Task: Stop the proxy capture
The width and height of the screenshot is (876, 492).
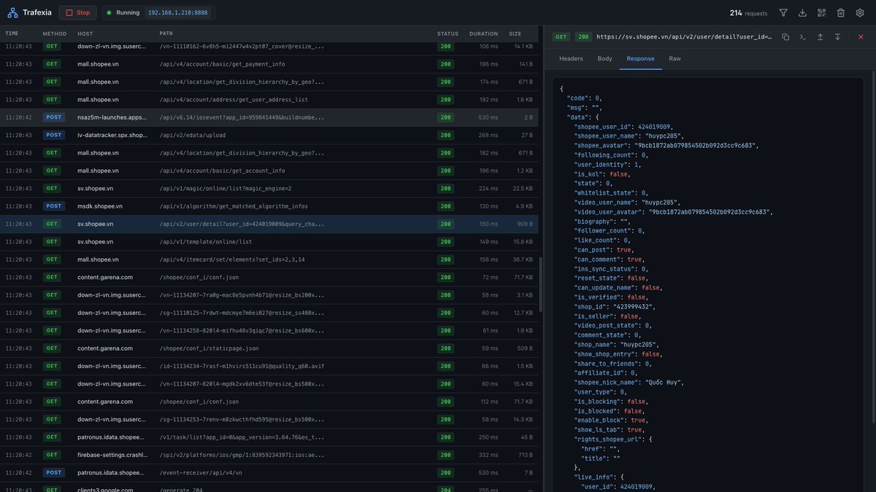Action: point(77,12)
